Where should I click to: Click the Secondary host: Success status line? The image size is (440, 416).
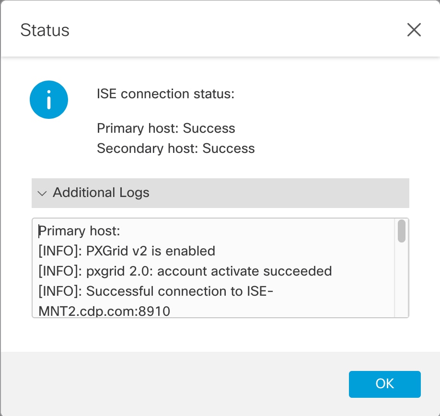click(x=175, y=148)
